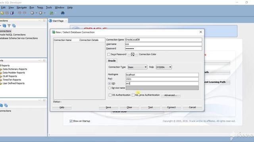This screenshot has height=142, width=254.
Task: Select the Service name radio button
Action: point(110,88)
